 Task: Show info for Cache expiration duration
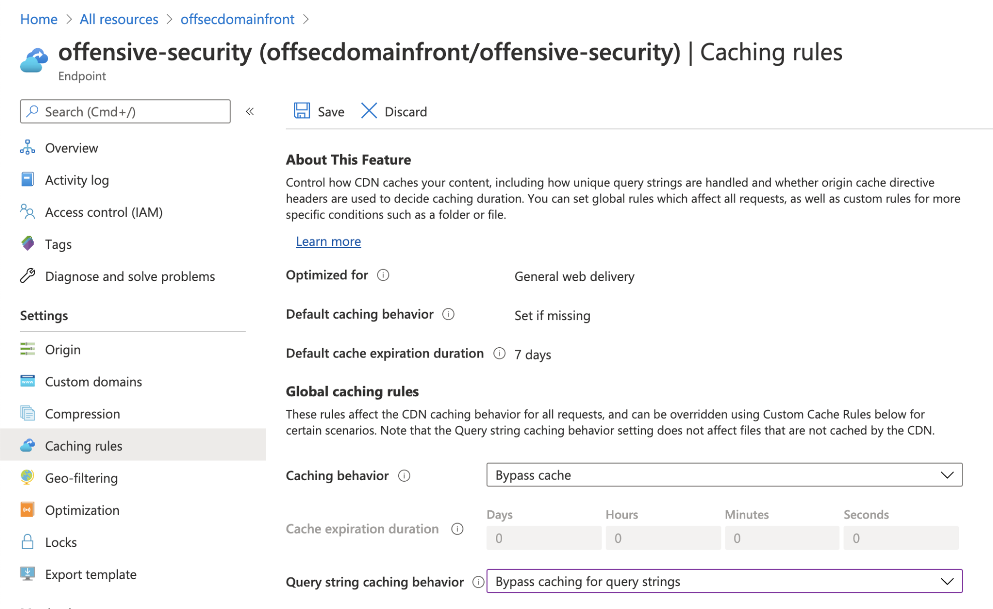coord(457,529)
